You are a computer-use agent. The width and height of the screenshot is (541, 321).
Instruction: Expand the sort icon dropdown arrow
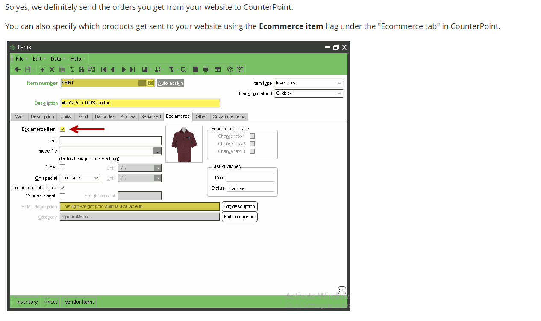pyautogui.click(x=163, y=69)
